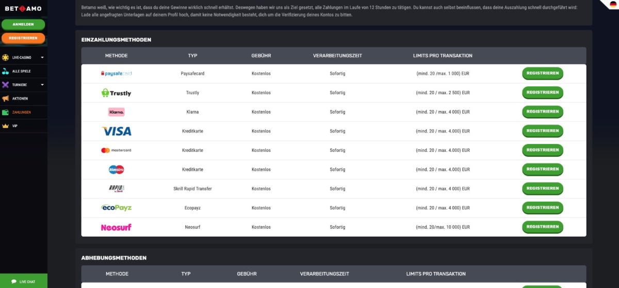Click the Verarbeitungszeit header in Einzahlungsmethoden table
Image resolution: width=619 pixels, height=288 pixels.
tap(337, 56)
